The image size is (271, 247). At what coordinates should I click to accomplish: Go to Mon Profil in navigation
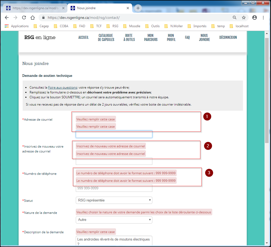coord(171,37)
